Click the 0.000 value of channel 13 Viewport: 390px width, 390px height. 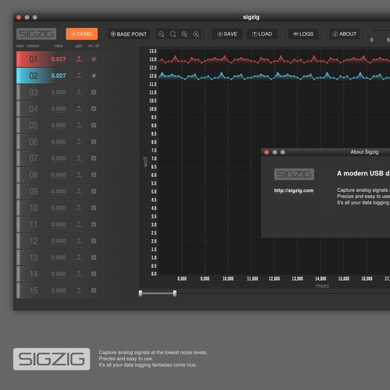[x=58, y=257]
